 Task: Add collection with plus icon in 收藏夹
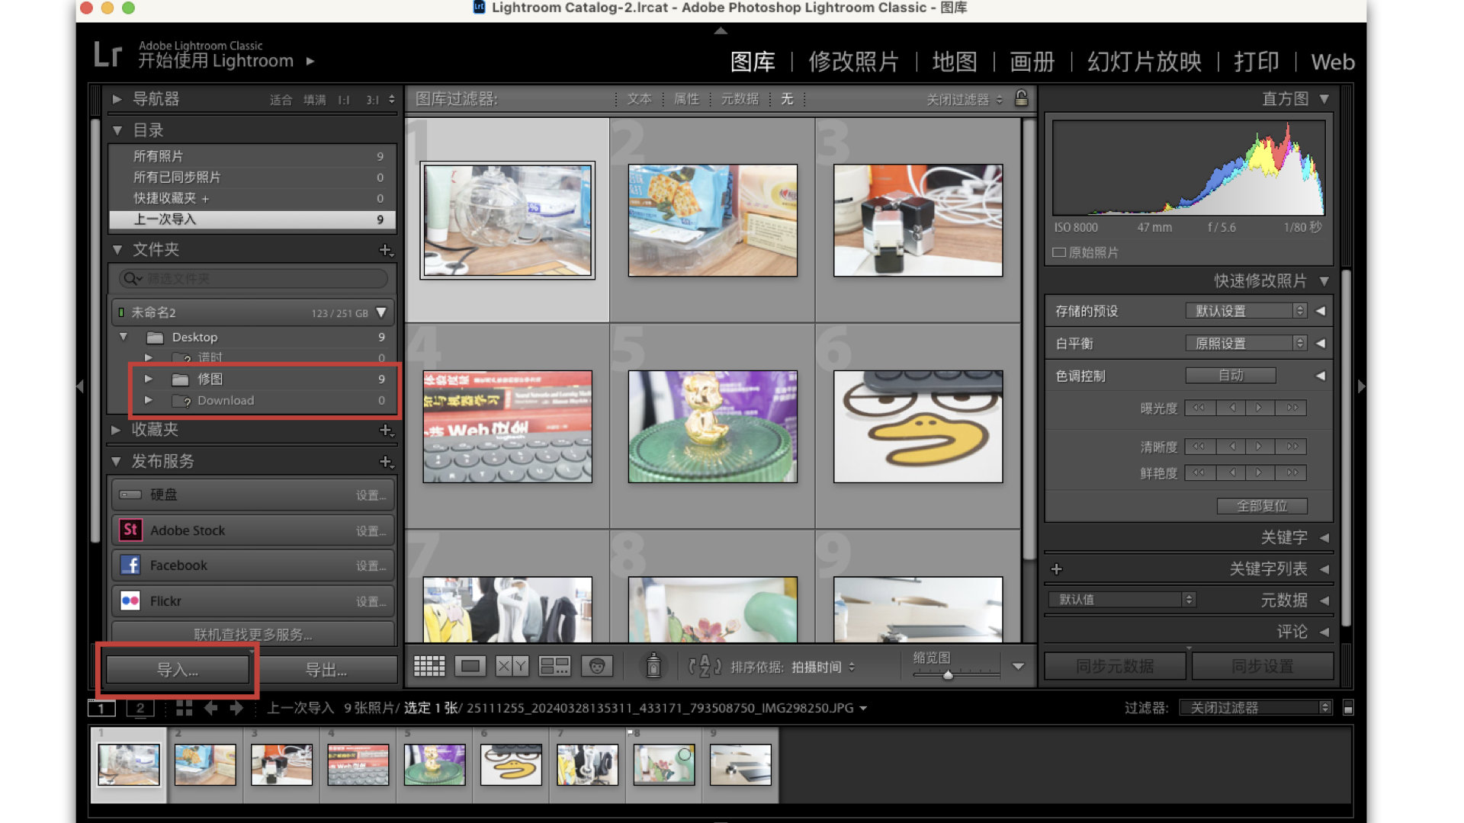(x=386, y=431)
